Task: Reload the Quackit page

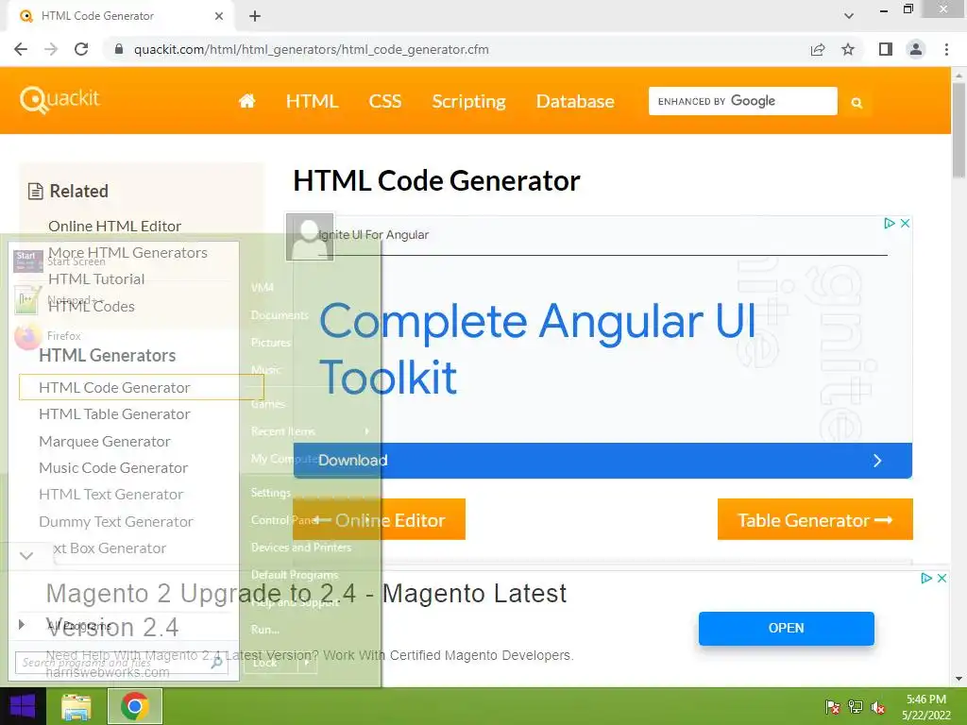Action: click(x=81, y=49)
